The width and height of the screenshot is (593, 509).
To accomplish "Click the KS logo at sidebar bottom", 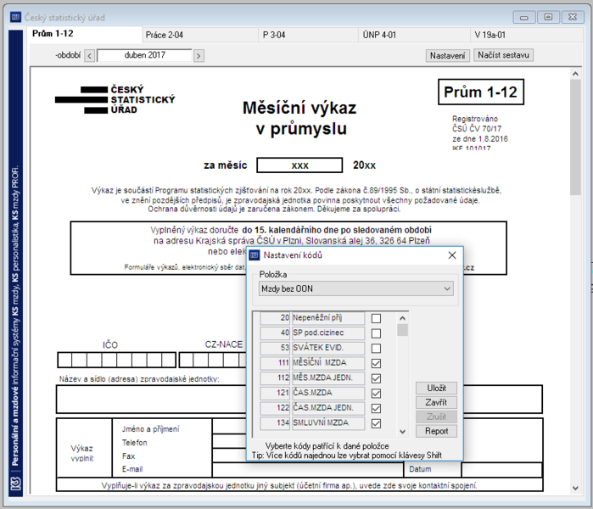I will point(15,484).
